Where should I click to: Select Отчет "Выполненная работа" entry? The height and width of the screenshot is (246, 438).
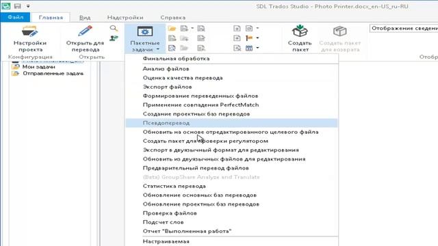pyautogui.click(x=231, y=231)
